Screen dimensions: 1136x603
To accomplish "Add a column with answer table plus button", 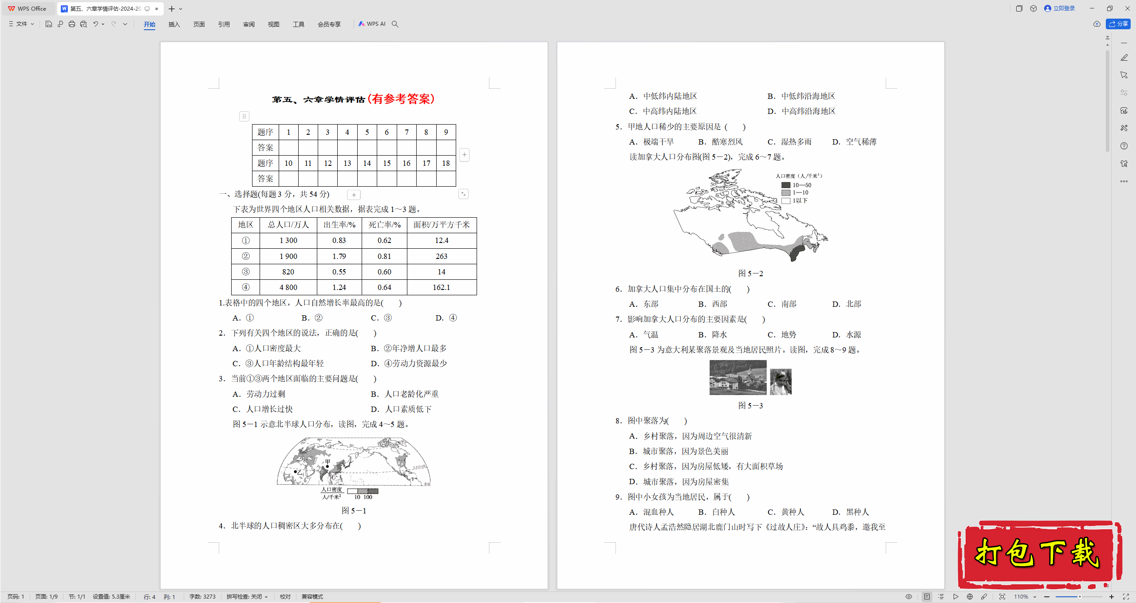I will pos(464,155).
